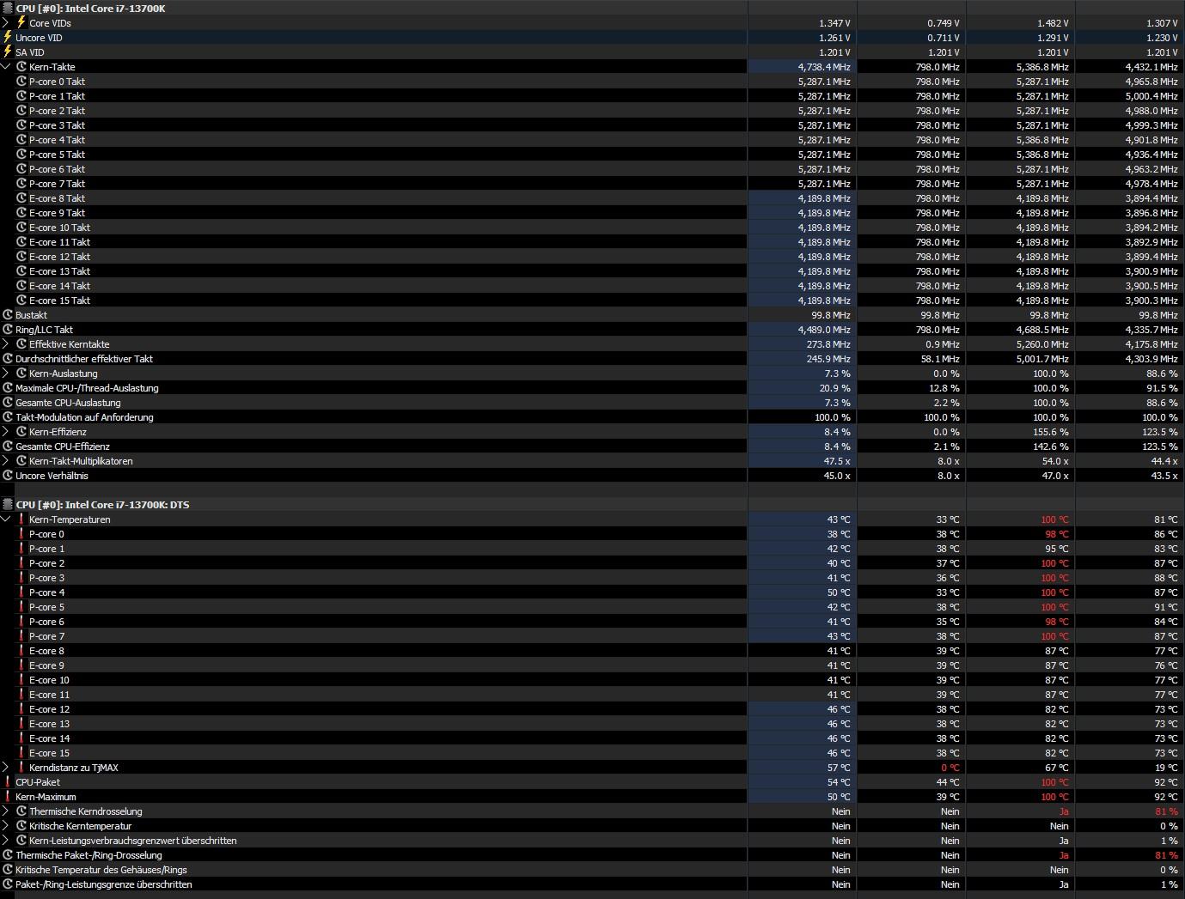Screen dimensions: 1185x899
Task: Select Kritische Temperatur des Gehäuses/Rings row
Action: coord(592,870)
